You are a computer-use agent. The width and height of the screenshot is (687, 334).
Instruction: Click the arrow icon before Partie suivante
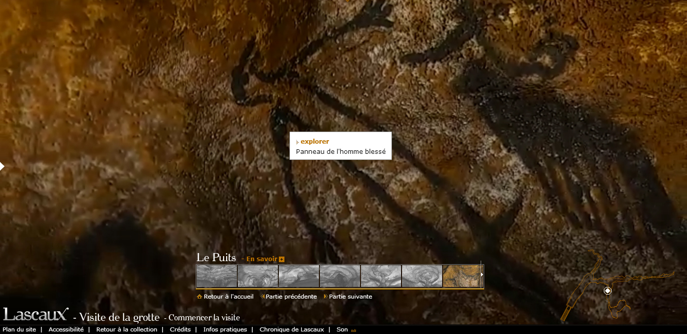click(x=326, y=297)
